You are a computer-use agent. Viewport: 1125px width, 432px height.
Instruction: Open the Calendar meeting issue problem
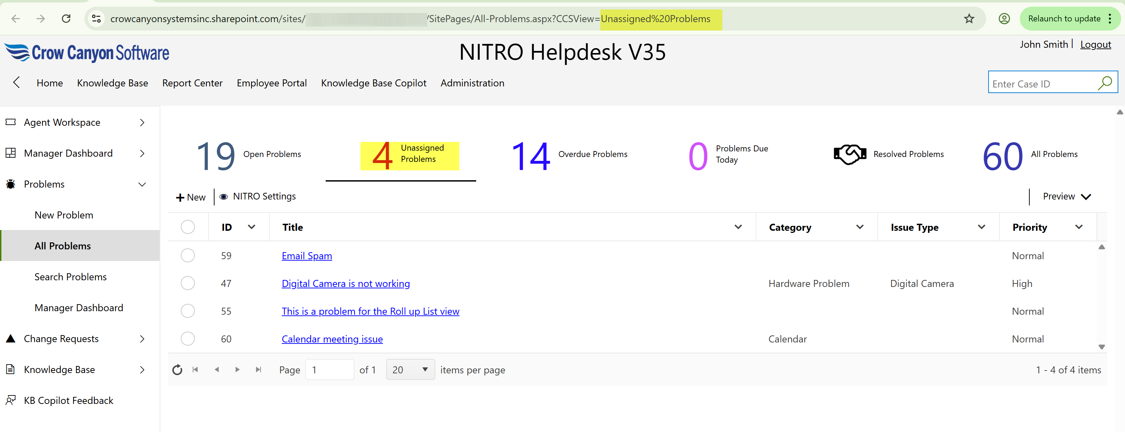pos(332,339)
